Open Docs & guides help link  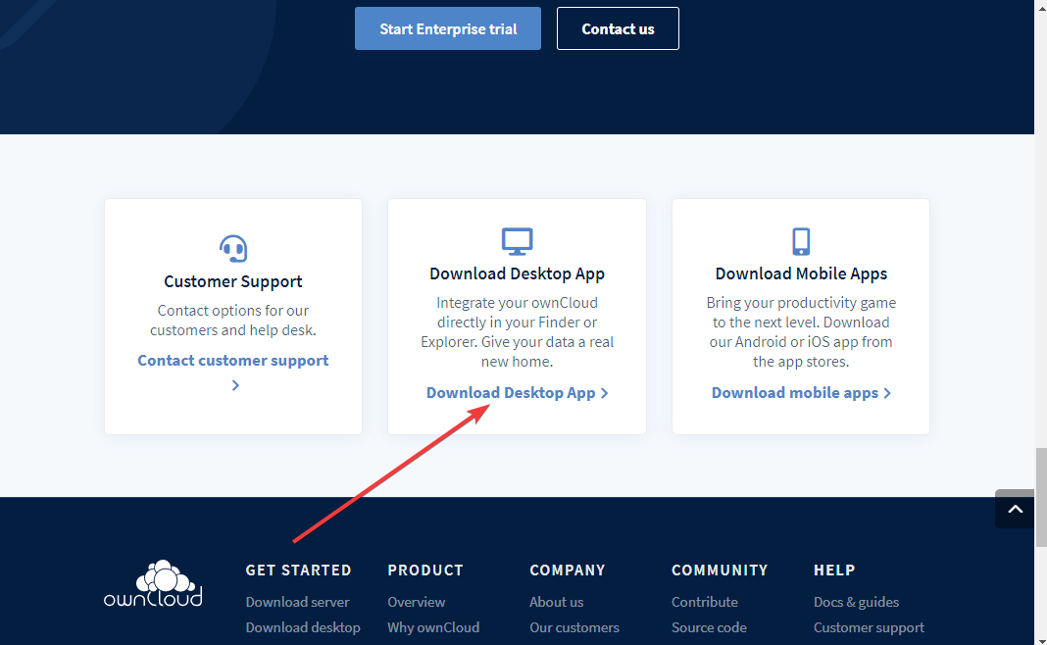click(x=856, y=602)
